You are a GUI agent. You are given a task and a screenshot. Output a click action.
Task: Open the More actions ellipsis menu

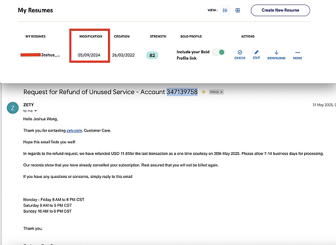point(297,52)
